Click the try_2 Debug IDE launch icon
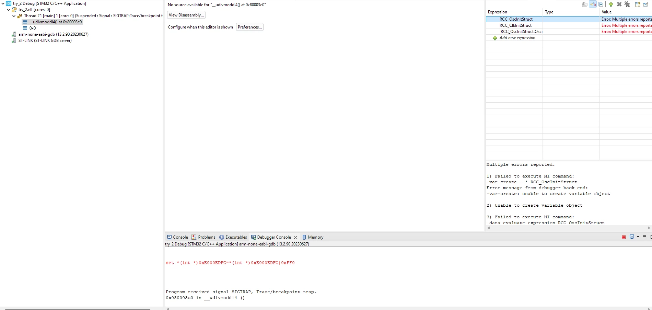The height and width of the screenshot is (310, 652). click(9, 3)
